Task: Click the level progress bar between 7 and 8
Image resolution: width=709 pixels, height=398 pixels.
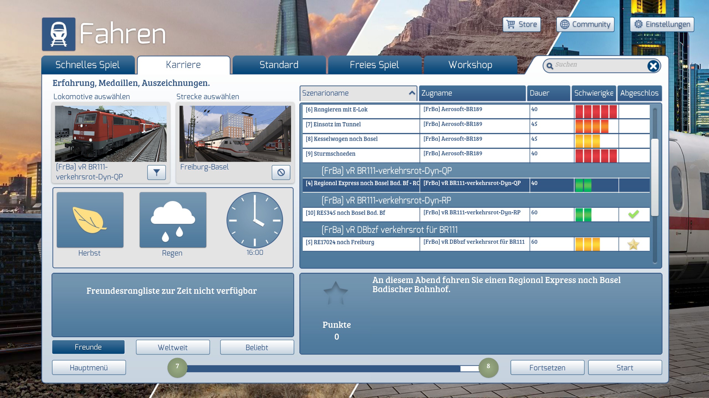Action: (x=332, y=368)
